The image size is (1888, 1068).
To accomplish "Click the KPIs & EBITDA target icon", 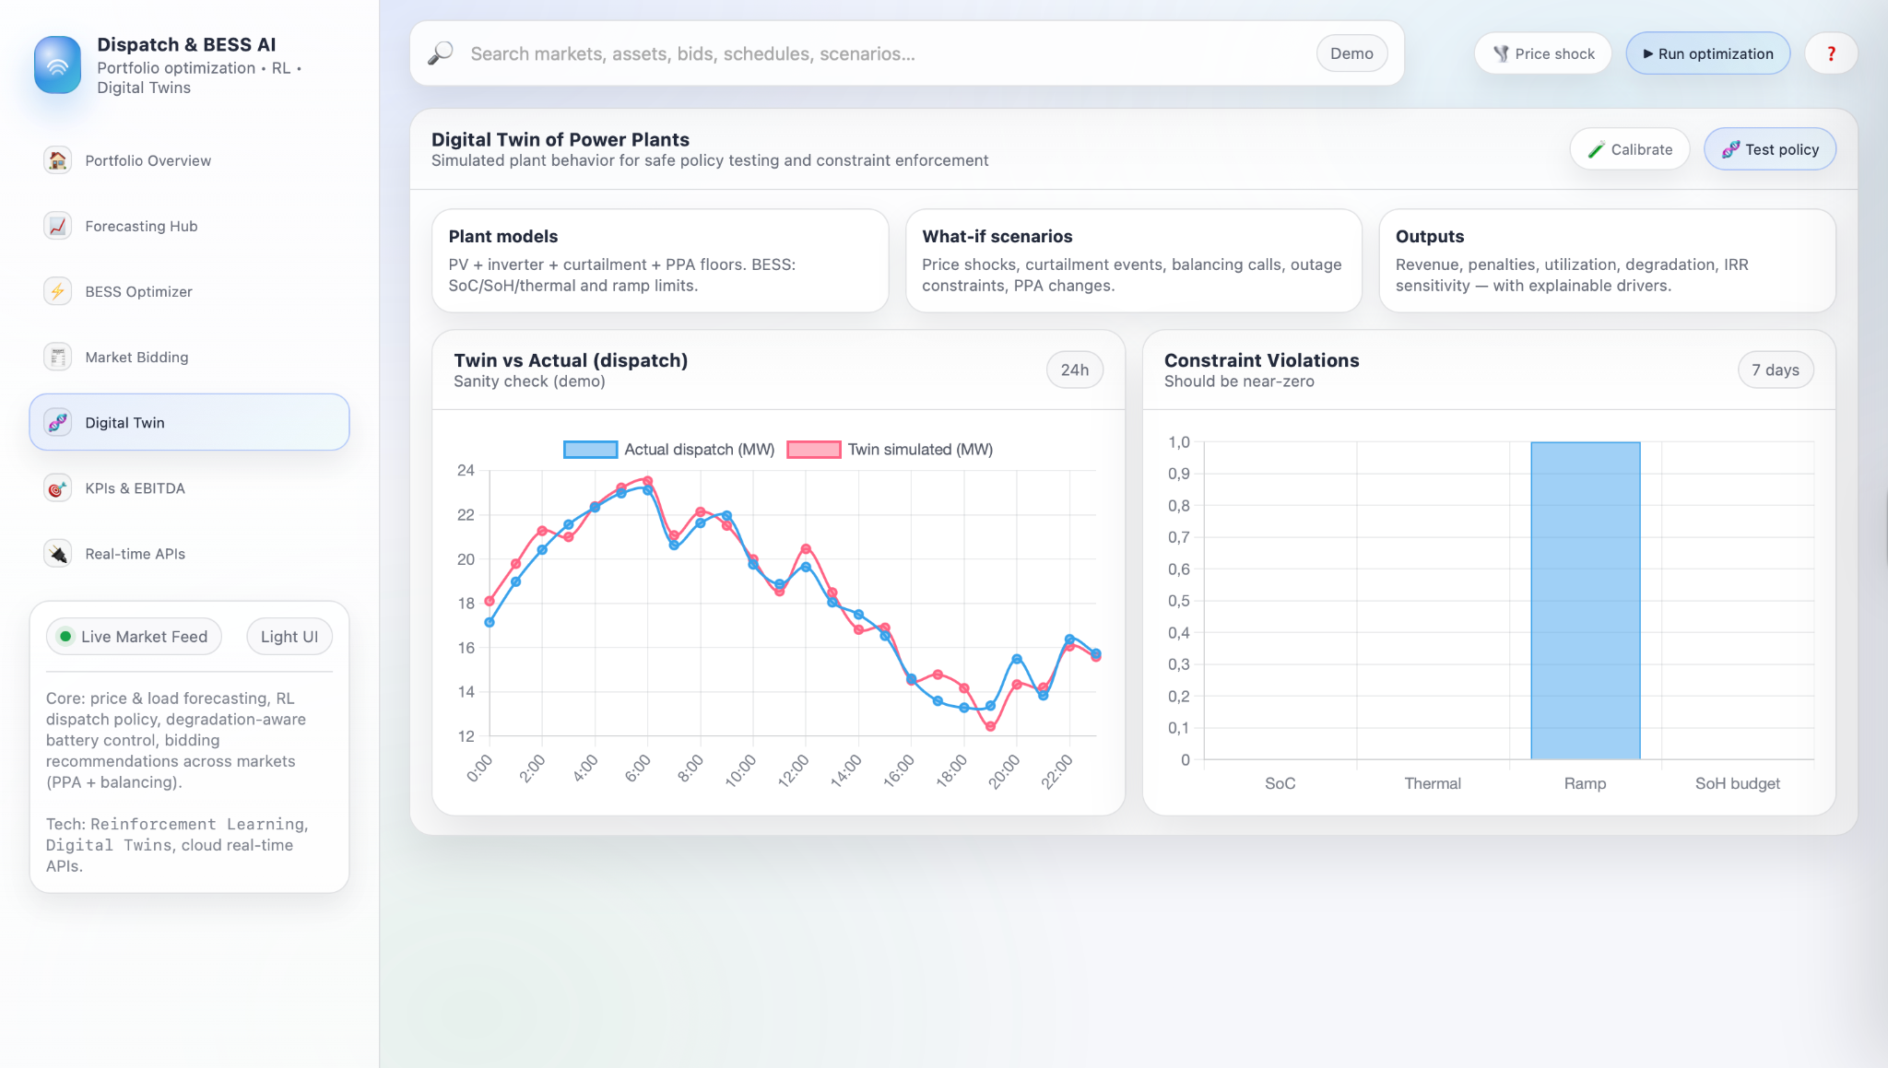I will (58, 488).
